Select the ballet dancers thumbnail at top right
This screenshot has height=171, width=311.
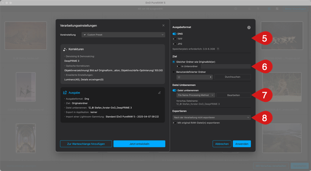click(x=282, y=36)
